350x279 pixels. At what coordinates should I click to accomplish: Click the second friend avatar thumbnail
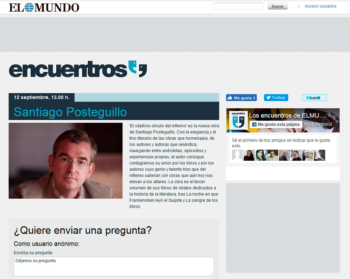pos(249,155)
